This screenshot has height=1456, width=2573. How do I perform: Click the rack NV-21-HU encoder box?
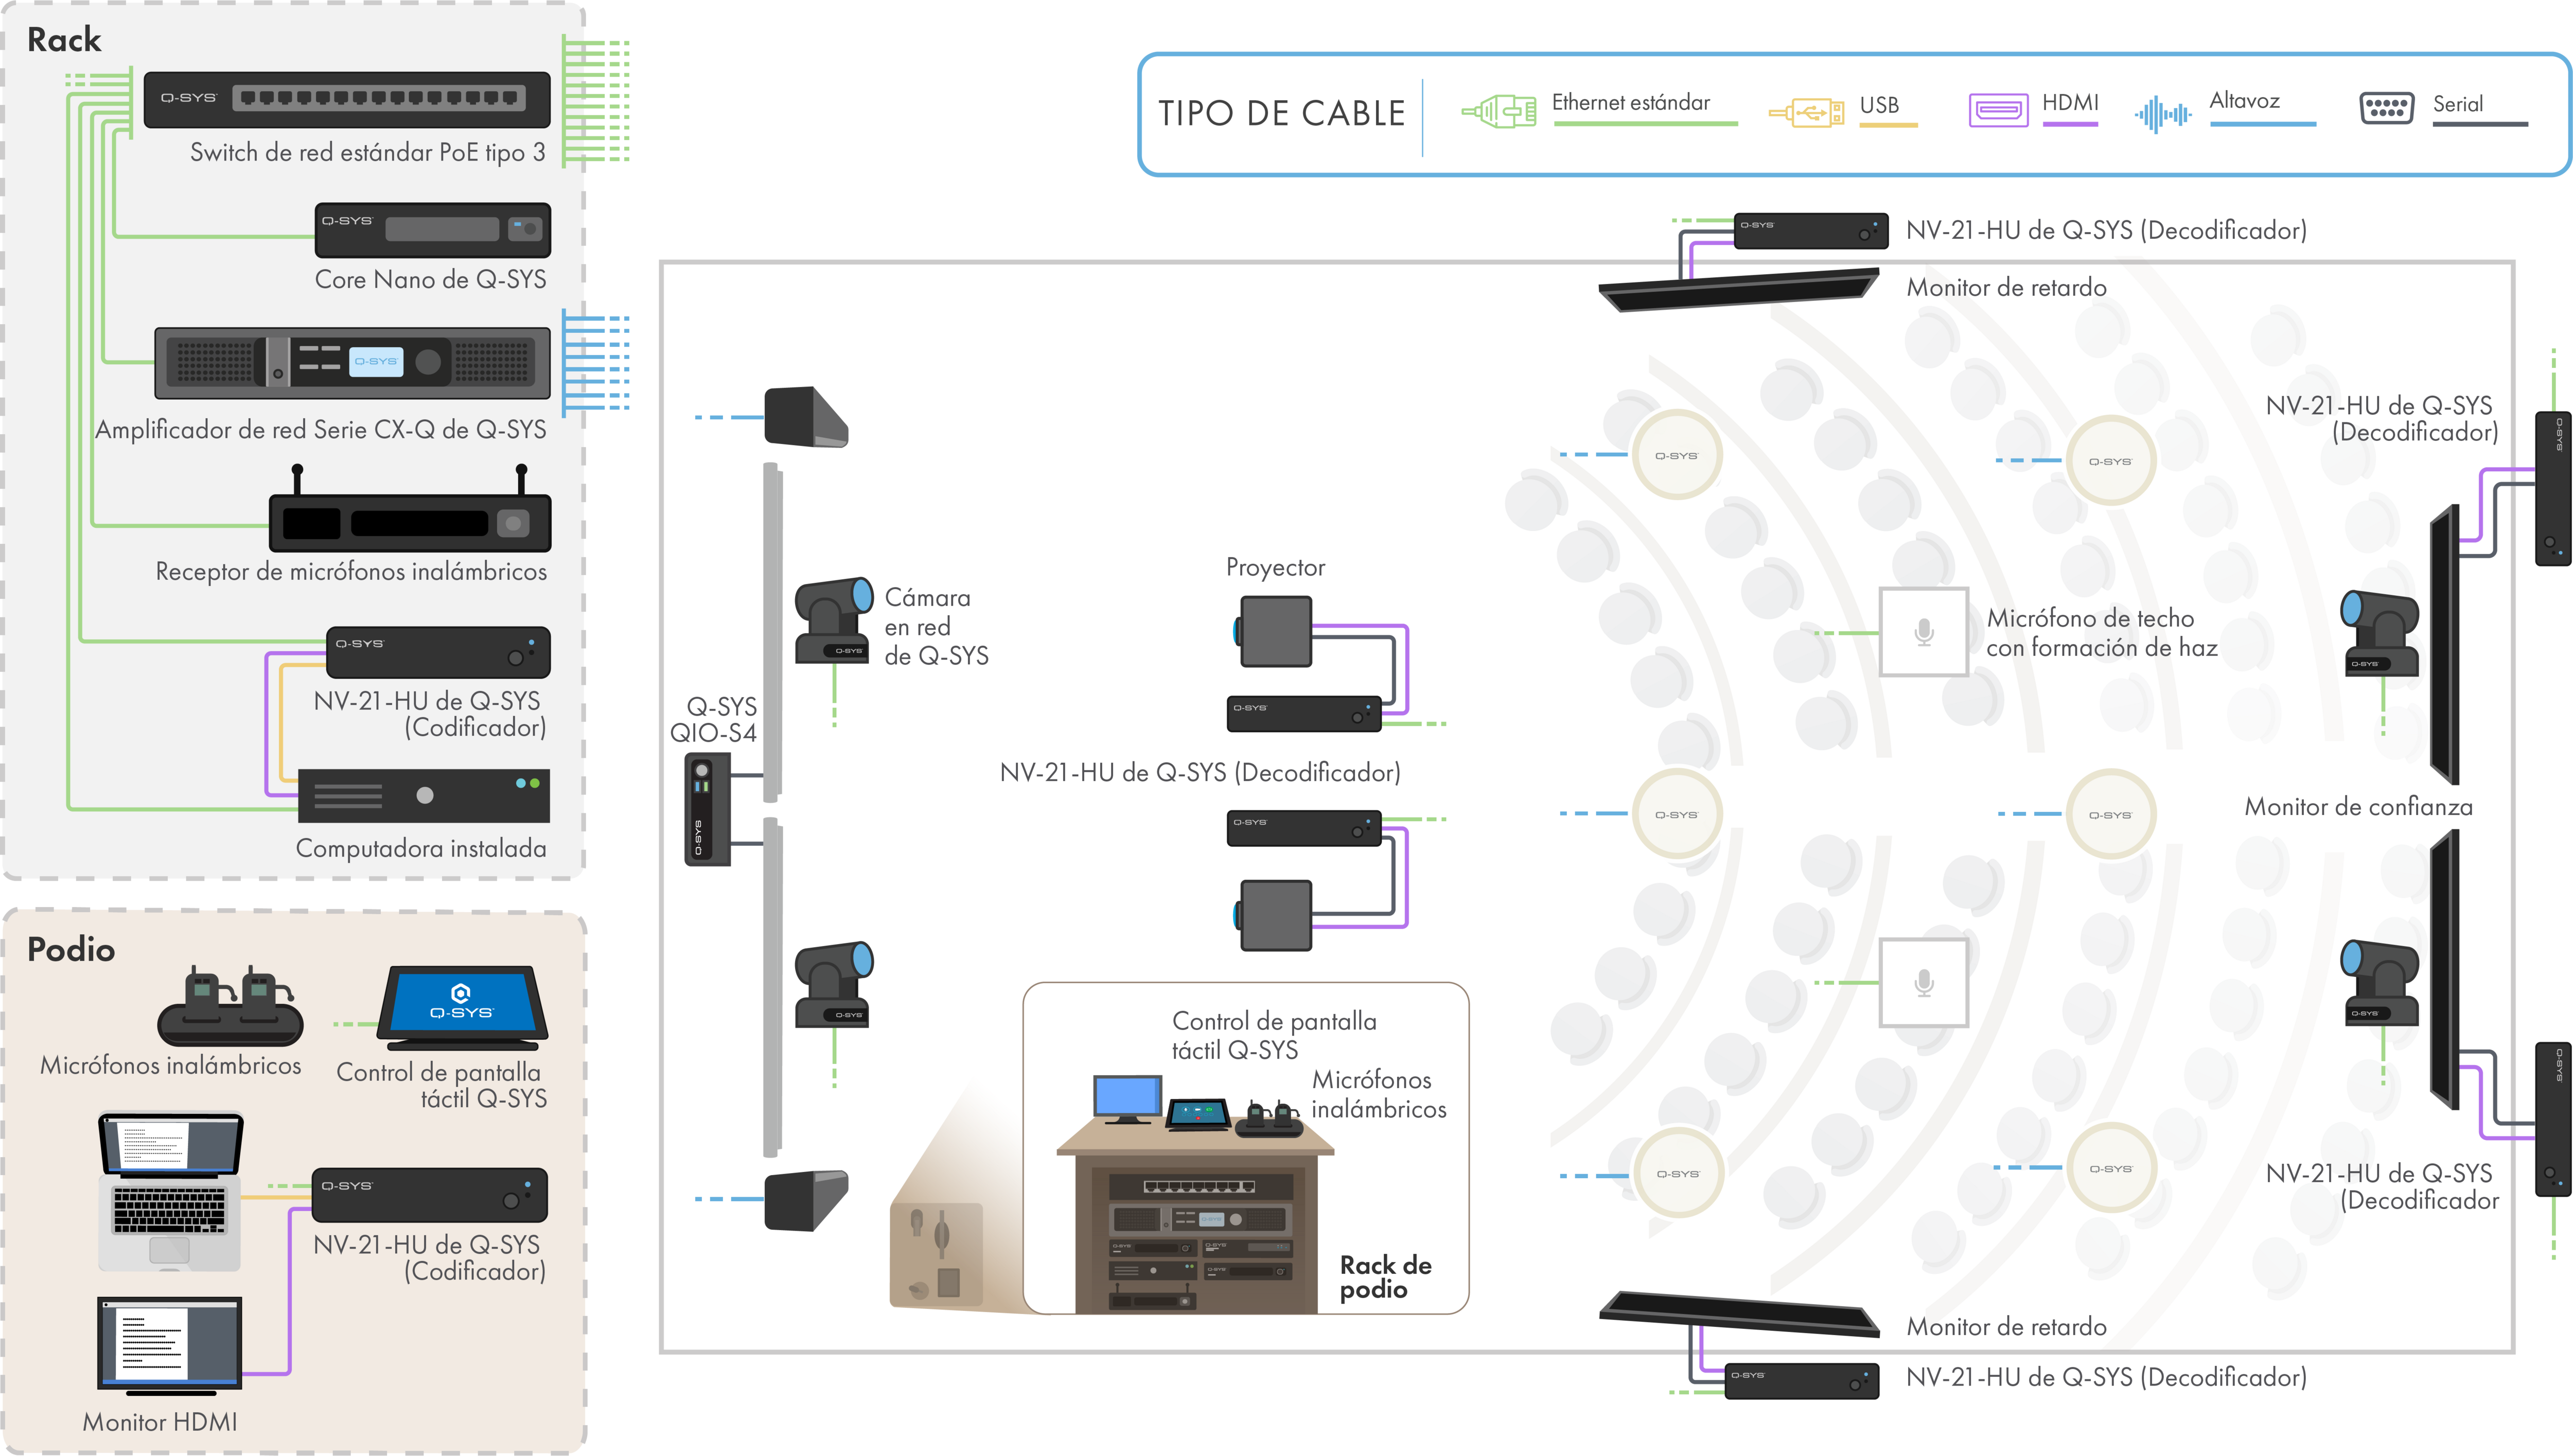[x=438, y=652]
